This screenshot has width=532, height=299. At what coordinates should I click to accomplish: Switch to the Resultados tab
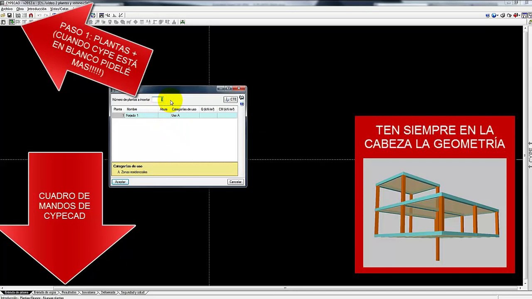69,292
